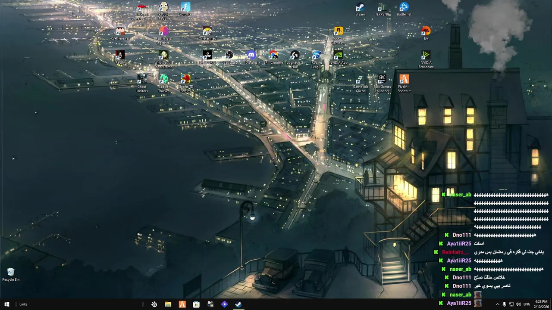Open the SteelSeries app on the taskbar
This screenshot has width=552, height=310.
coord(154,304)
